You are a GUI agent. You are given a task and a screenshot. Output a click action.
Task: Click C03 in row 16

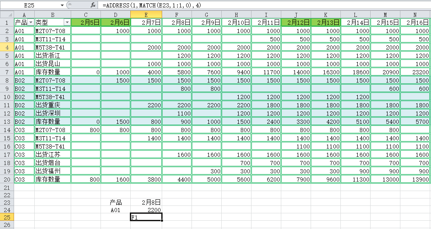point(24,146)
